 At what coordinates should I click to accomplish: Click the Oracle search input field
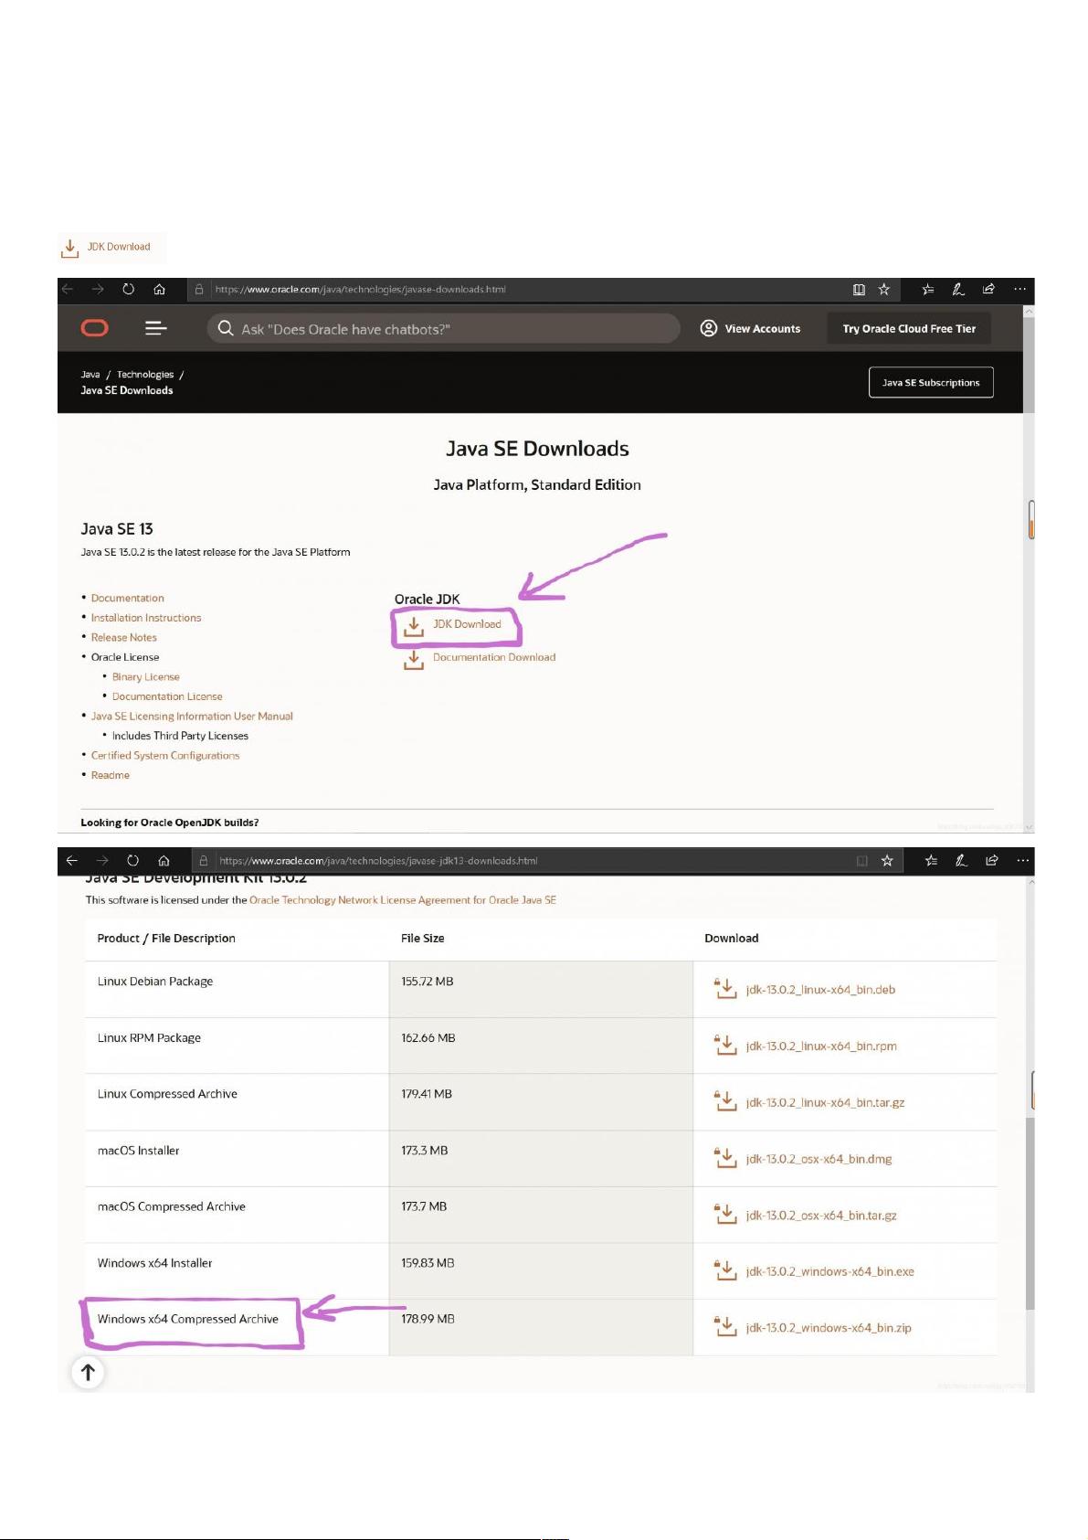pos(448,329)
